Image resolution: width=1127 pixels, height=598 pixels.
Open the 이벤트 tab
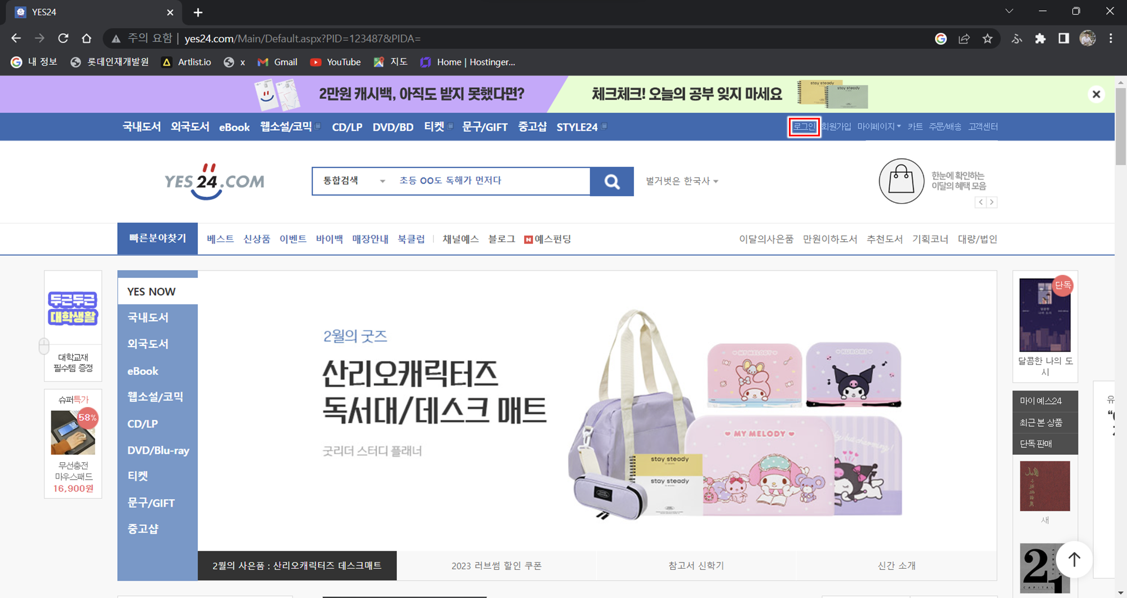tap(293, 239)
